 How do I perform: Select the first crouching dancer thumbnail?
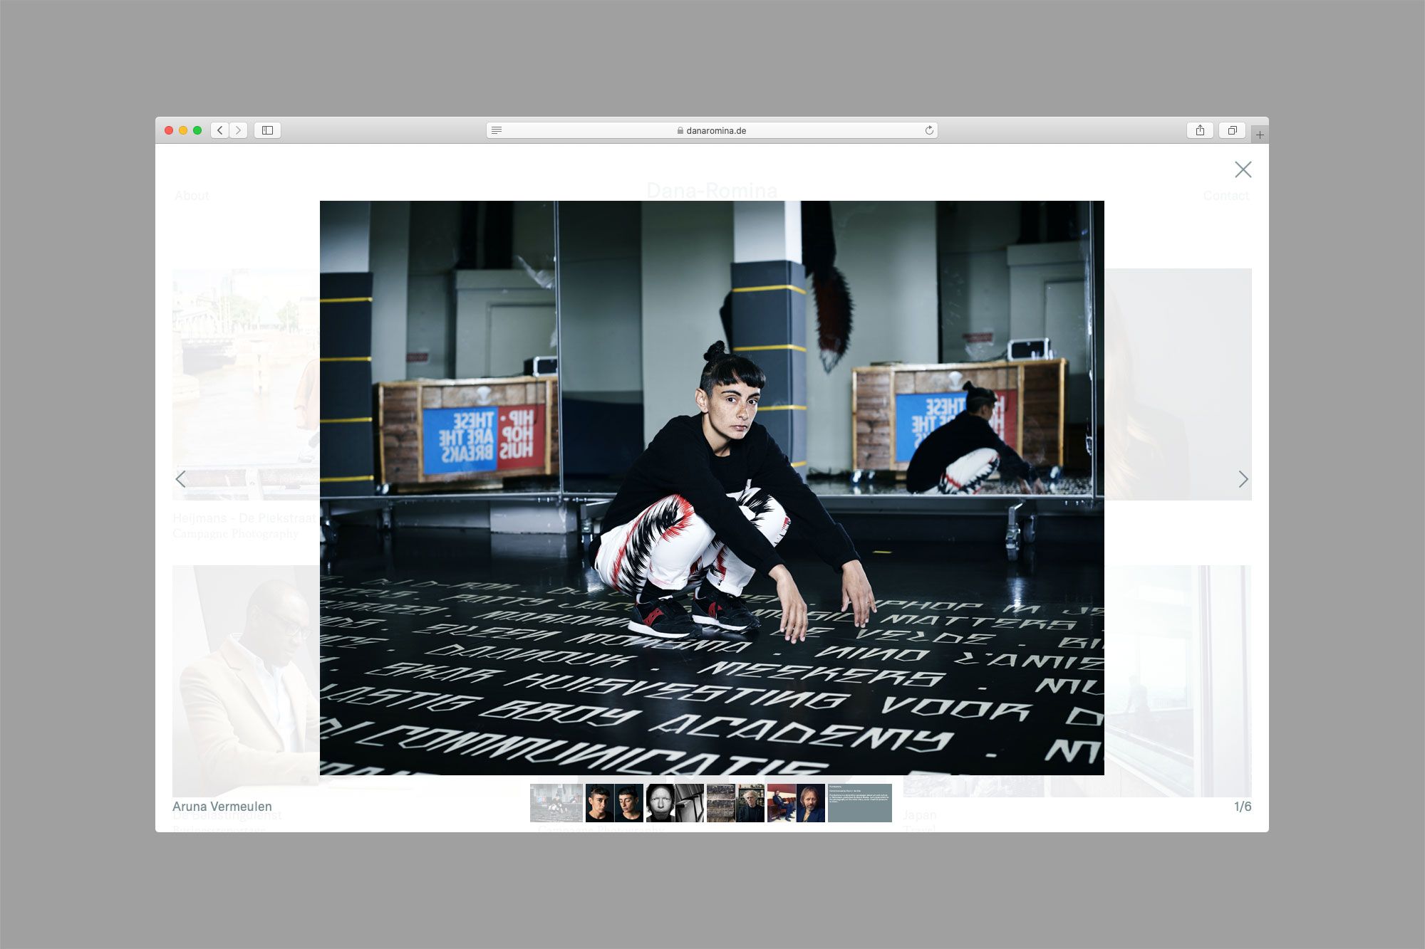tap(556, 803)
